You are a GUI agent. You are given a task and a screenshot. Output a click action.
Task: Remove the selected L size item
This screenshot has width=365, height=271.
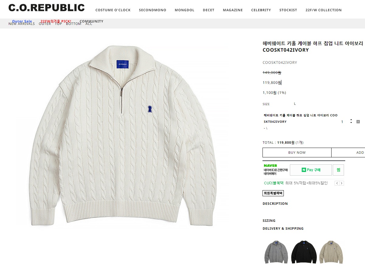pos(358,122)
